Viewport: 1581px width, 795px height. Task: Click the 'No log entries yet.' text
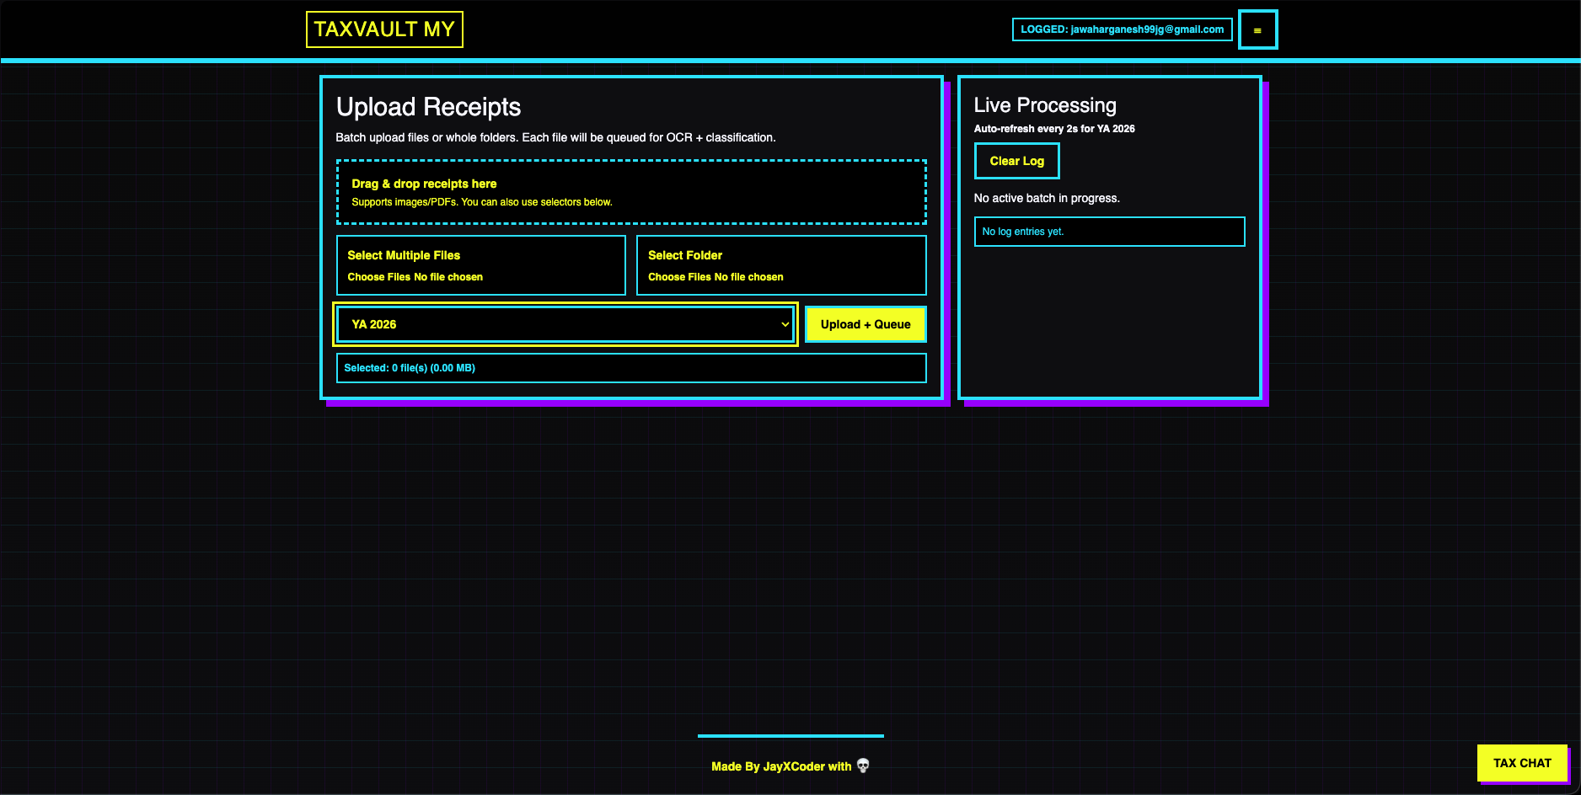click(x=1023, y=232)
